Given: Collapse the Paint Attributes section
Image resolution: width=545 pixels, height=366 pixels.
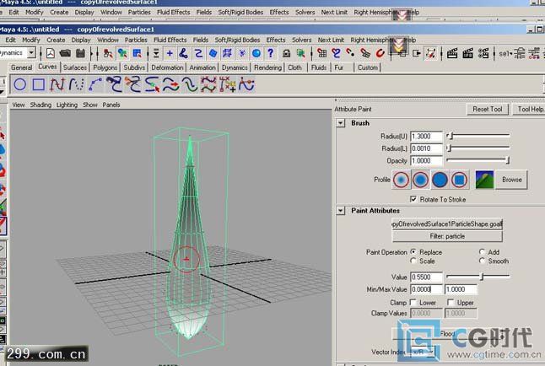Looking at the screenshot, I should [x=341, y=211].
